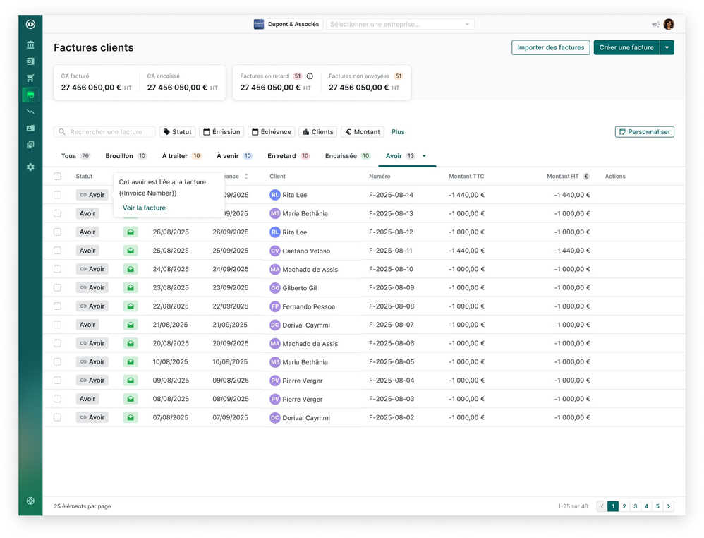Switch to the Brouillon tab
This screenshot has width=704, height=538.
click(x=119, y=156)
